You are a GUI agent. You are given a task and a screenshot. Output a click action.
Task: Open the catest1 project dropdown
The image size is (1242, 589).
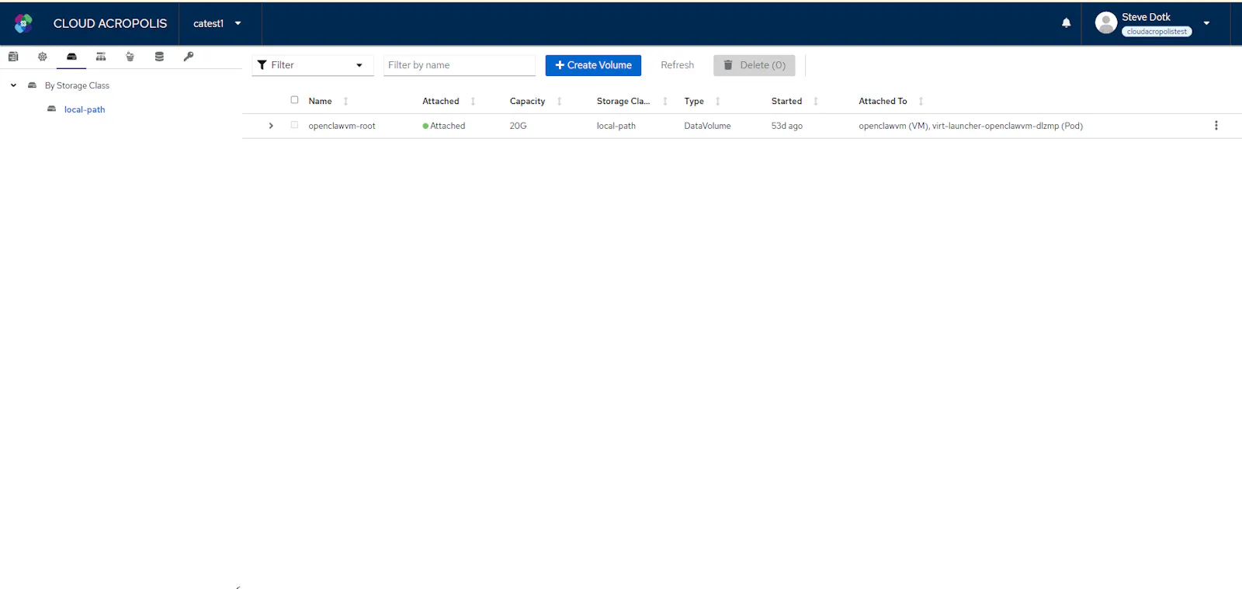pyautogui.click(x=217, y=23)
